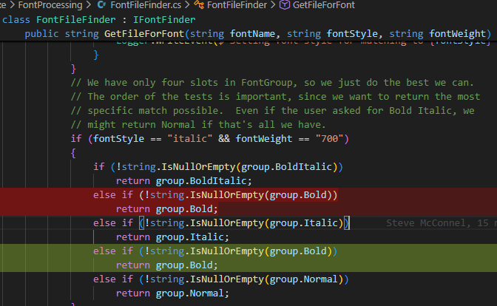The height and width of the screenshot is (306, 497).
Task: Click the C# file icon in breadcrumbs
Action: 101,5
